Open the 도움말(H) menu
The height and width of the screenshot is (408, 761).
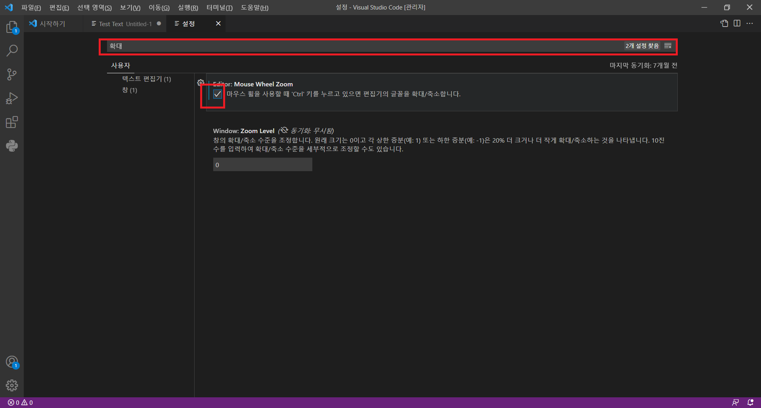[254, 8]
